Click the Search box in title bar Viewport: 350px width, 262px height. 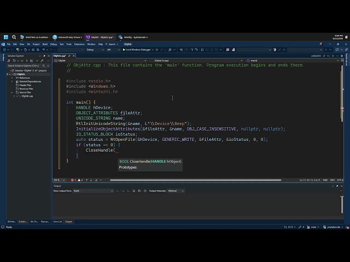tap(112, 44)
